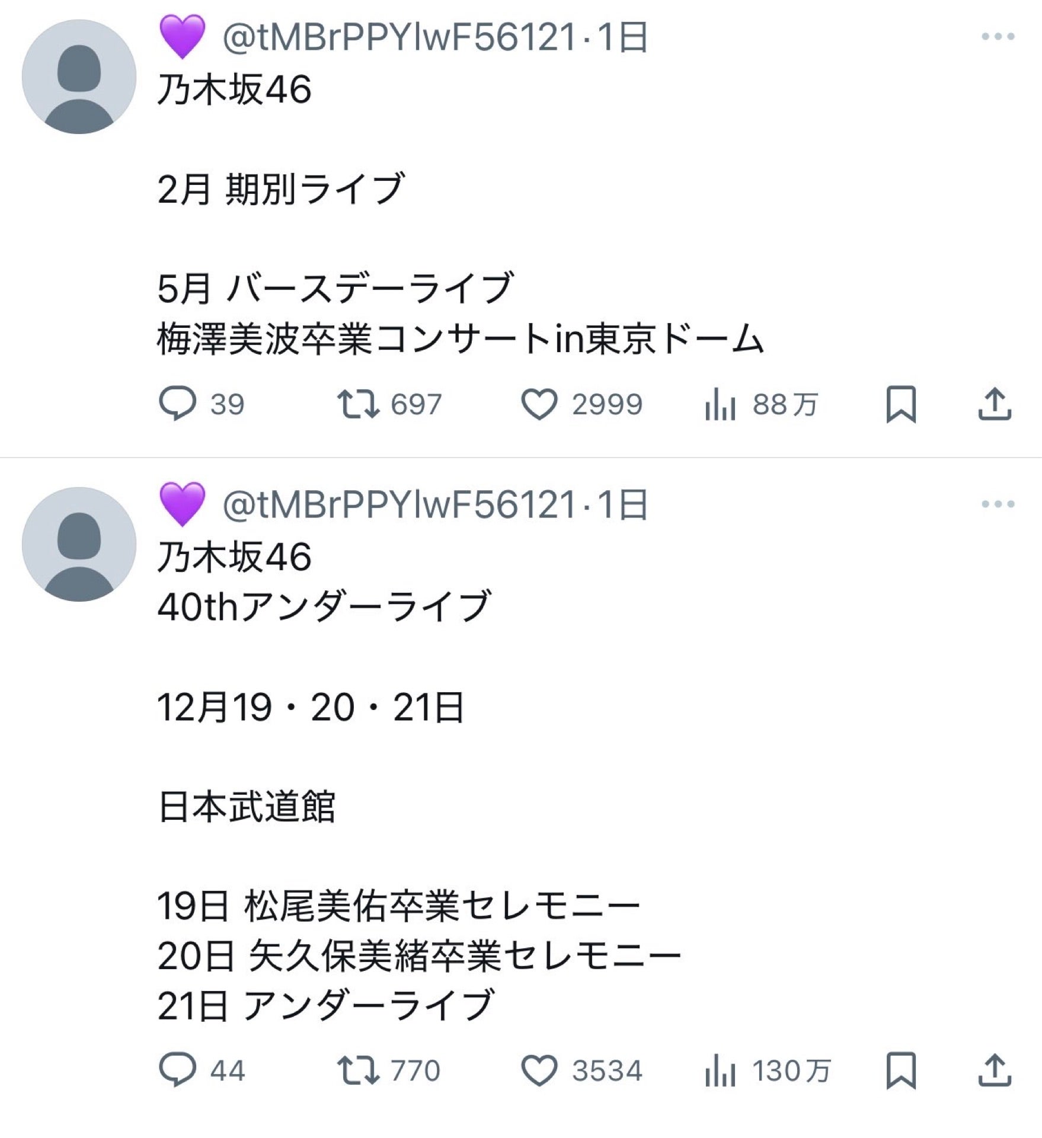Repost the post with 770 reposts

point(358,1070)
